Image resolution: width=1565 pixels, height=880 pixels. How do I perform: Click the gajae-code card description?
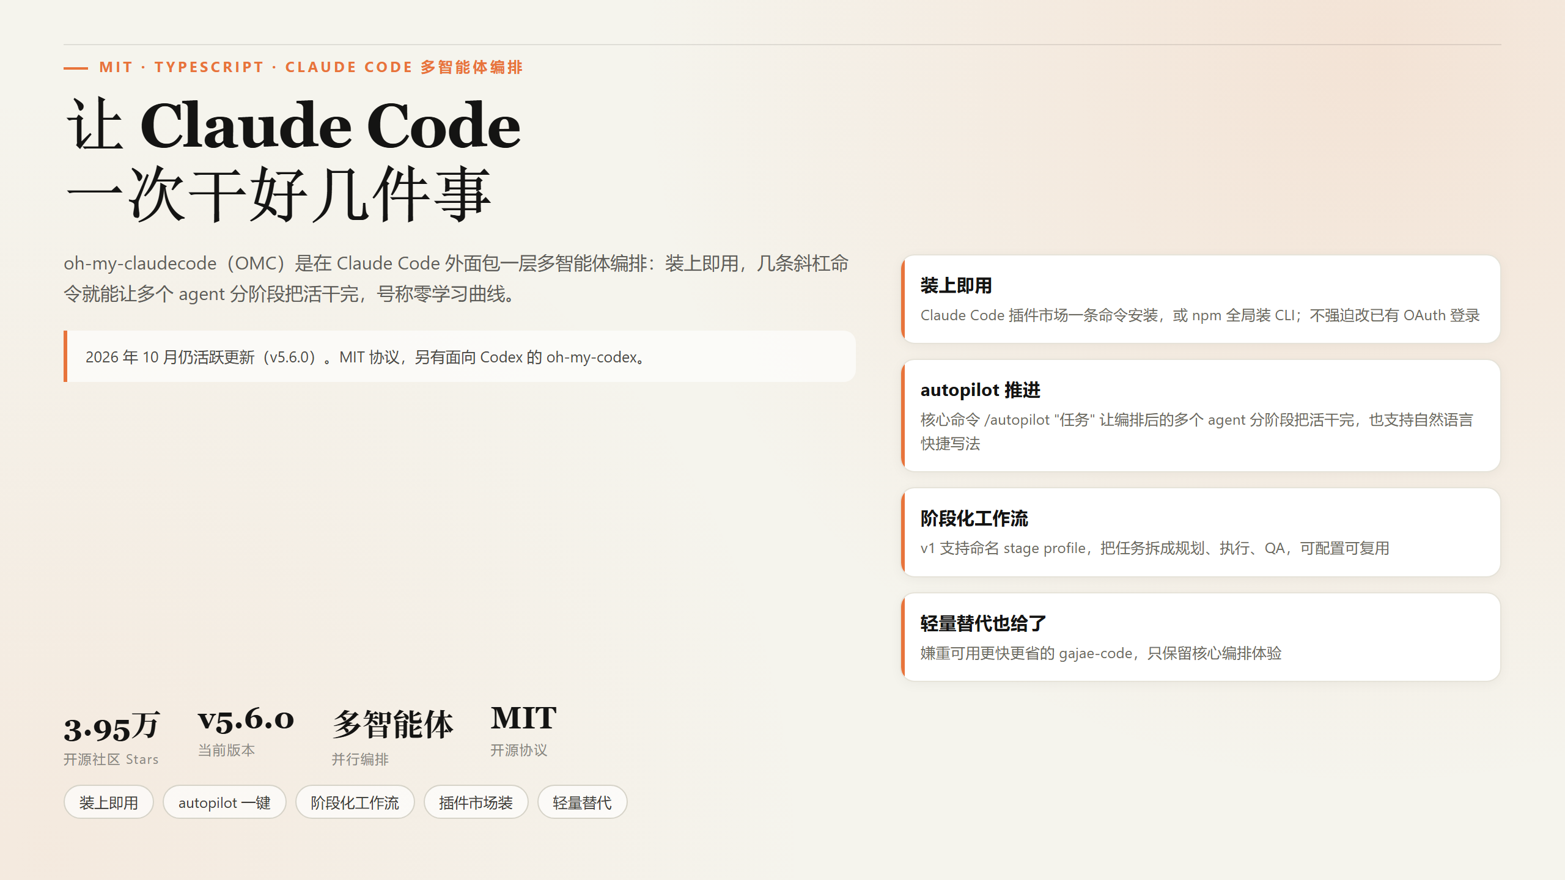1101,653
